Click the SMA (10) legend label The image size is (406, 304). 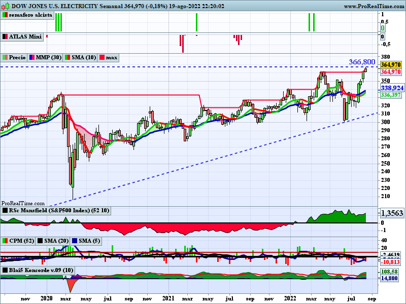coord(80,57)
